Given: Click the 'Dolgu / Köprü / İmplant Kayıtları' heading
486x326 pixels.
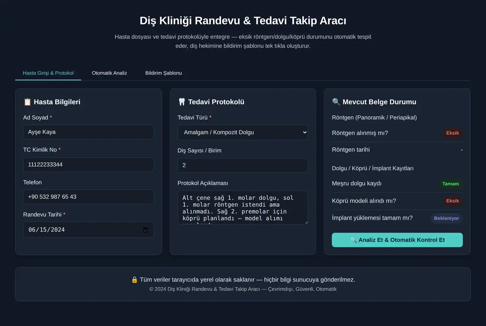Looking at the screenshot, I should point(373,168).
